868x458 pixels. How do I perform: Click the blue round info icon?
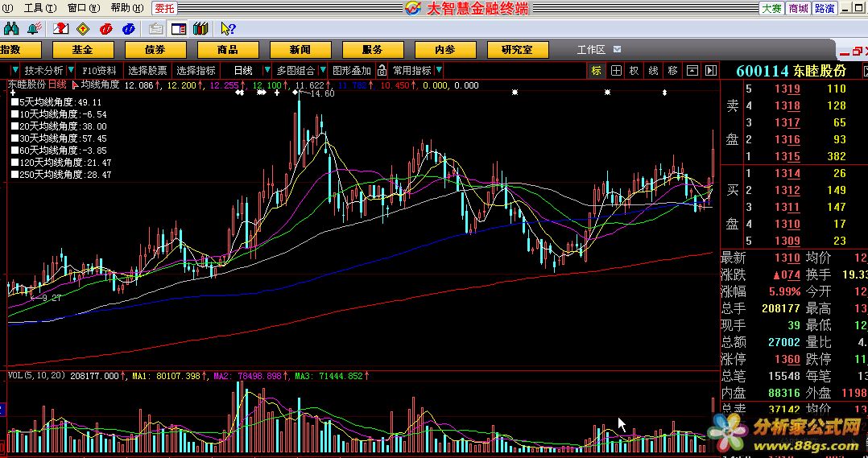tap(129, 28)
